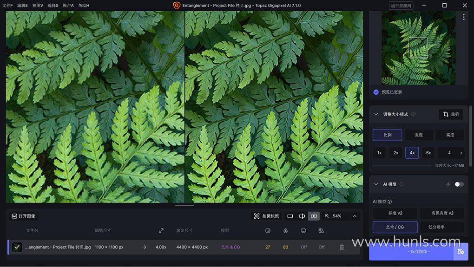474x267 pixels.
Task: Click the crop (裁剪) button
Action: click(451, 114)
